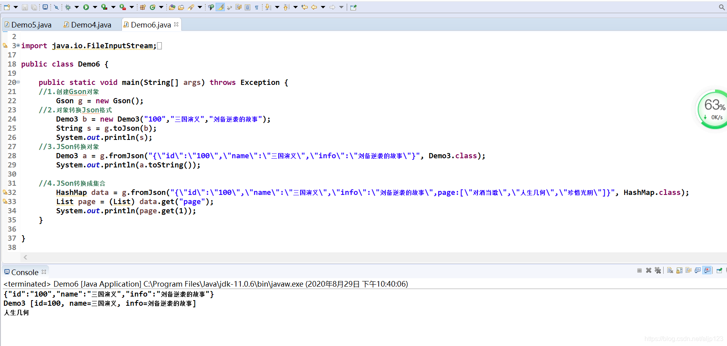Expand the Coverage dropdown arrow
The height and width of the screenshot is (346, 727).
pos(113,7)
